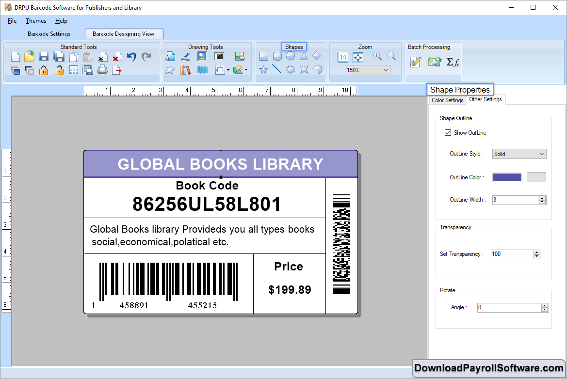Open a file using the Open folder icon

click(29, 56)
